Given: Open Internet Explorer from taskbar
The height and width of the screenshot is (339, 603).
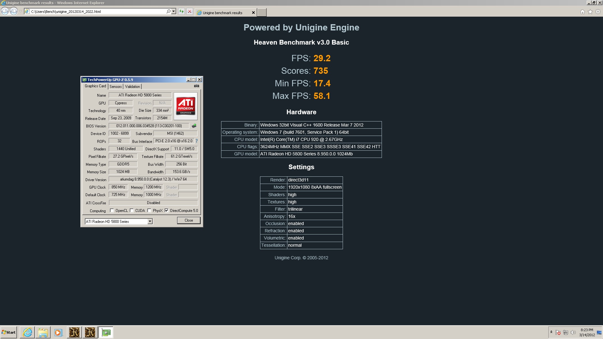Looking at the screenshot, I should click(x=28, y=332).
